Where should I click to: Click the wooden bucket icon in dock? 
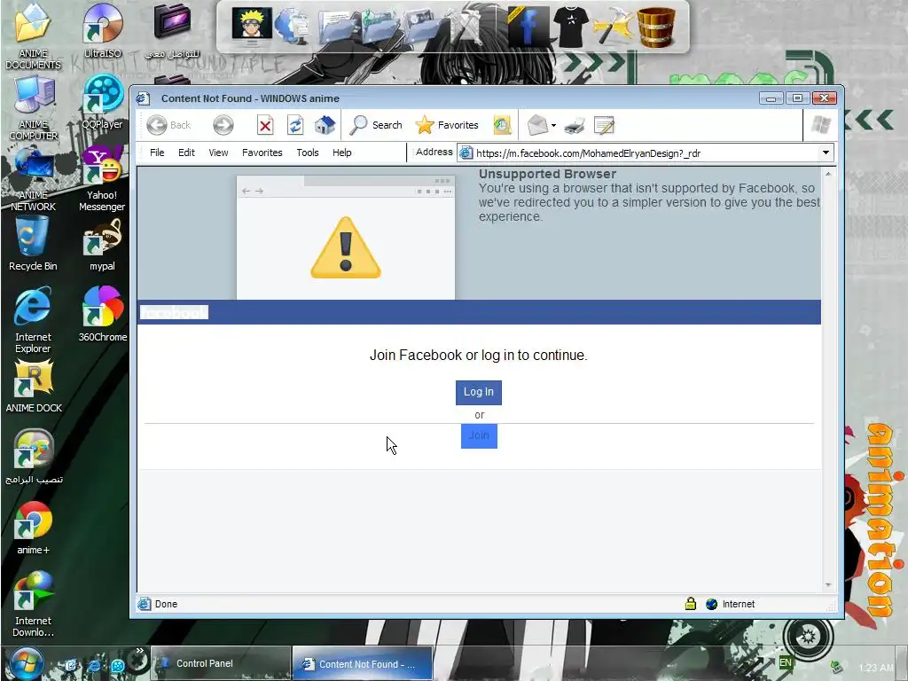656,26
